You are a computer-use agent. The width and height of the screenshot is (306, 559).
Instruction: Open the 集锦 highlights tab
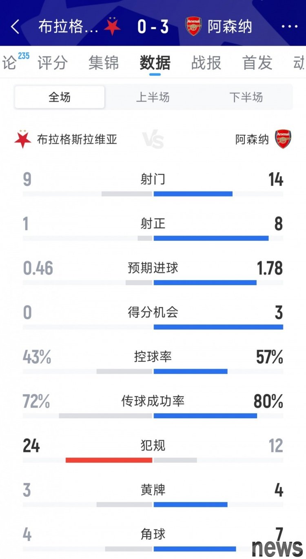pyautogui.click(x=104, y=63)
